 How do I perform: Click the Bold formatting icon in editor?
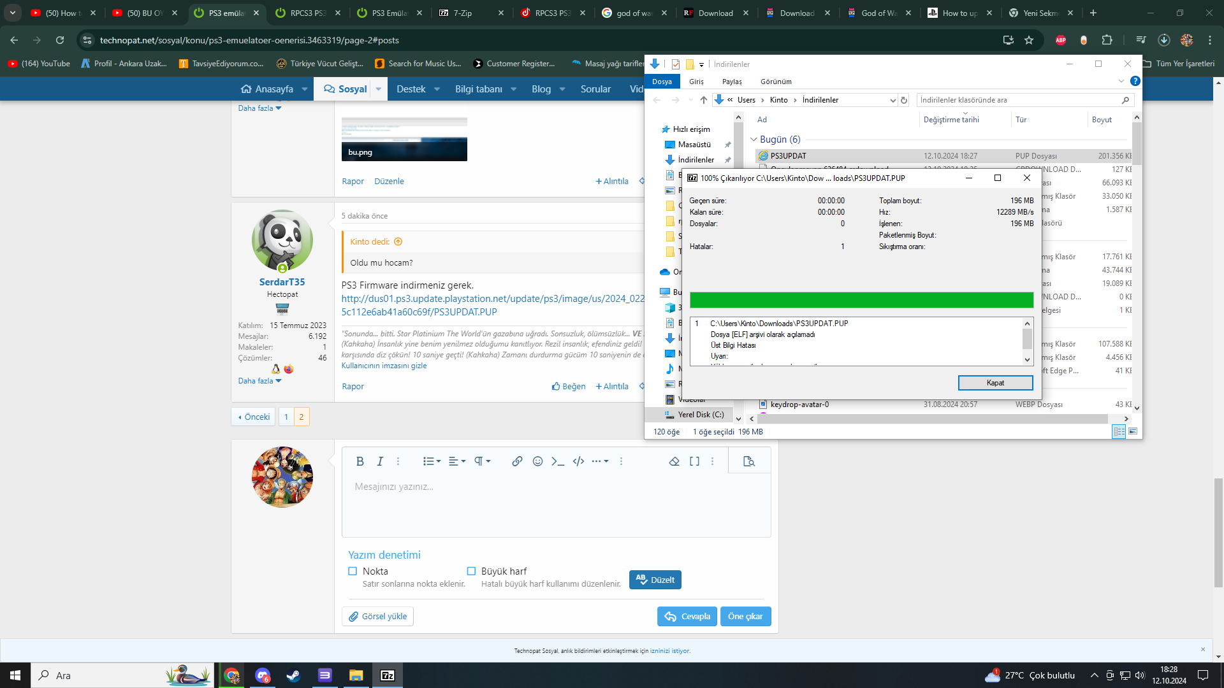pos(360,461)
